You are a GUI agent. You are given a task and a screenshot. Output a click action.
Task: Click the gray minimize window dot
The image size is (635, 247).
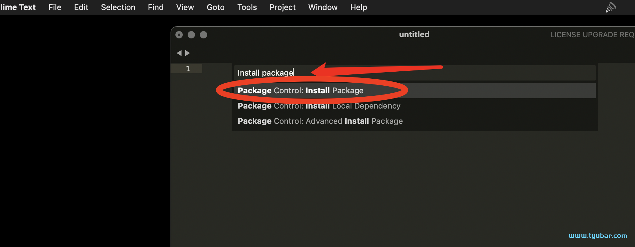coord(191,35)
